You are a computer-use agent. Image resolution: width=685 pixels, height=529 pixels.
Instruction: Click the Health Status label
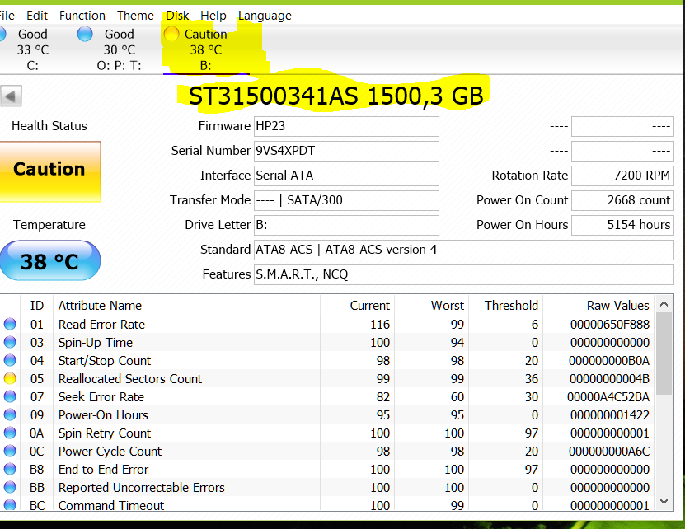tap(49, 126)
